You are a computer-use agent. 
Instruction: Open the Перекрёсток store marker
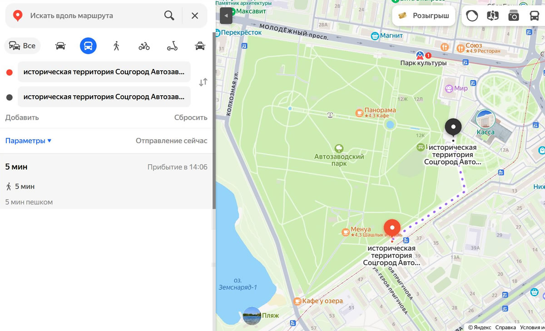(218, 33)
